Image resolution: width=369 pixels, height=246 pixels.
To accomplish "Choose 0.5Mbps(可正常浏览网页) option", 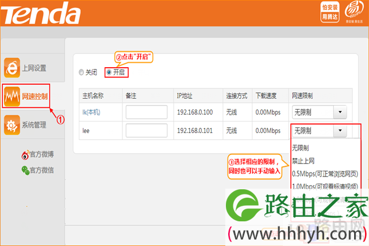I will [x=325, y=174].
